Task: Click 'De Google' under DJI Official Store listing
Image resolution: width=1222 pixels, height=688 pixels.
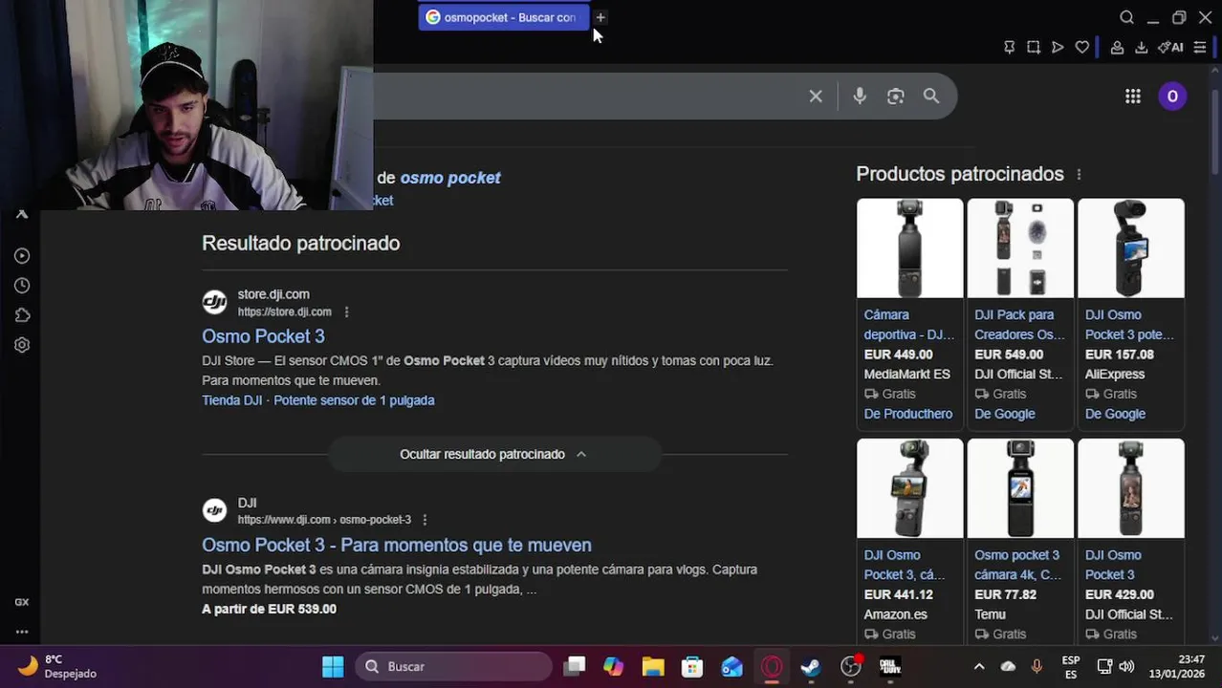Action: click(x=1005, y=414)
